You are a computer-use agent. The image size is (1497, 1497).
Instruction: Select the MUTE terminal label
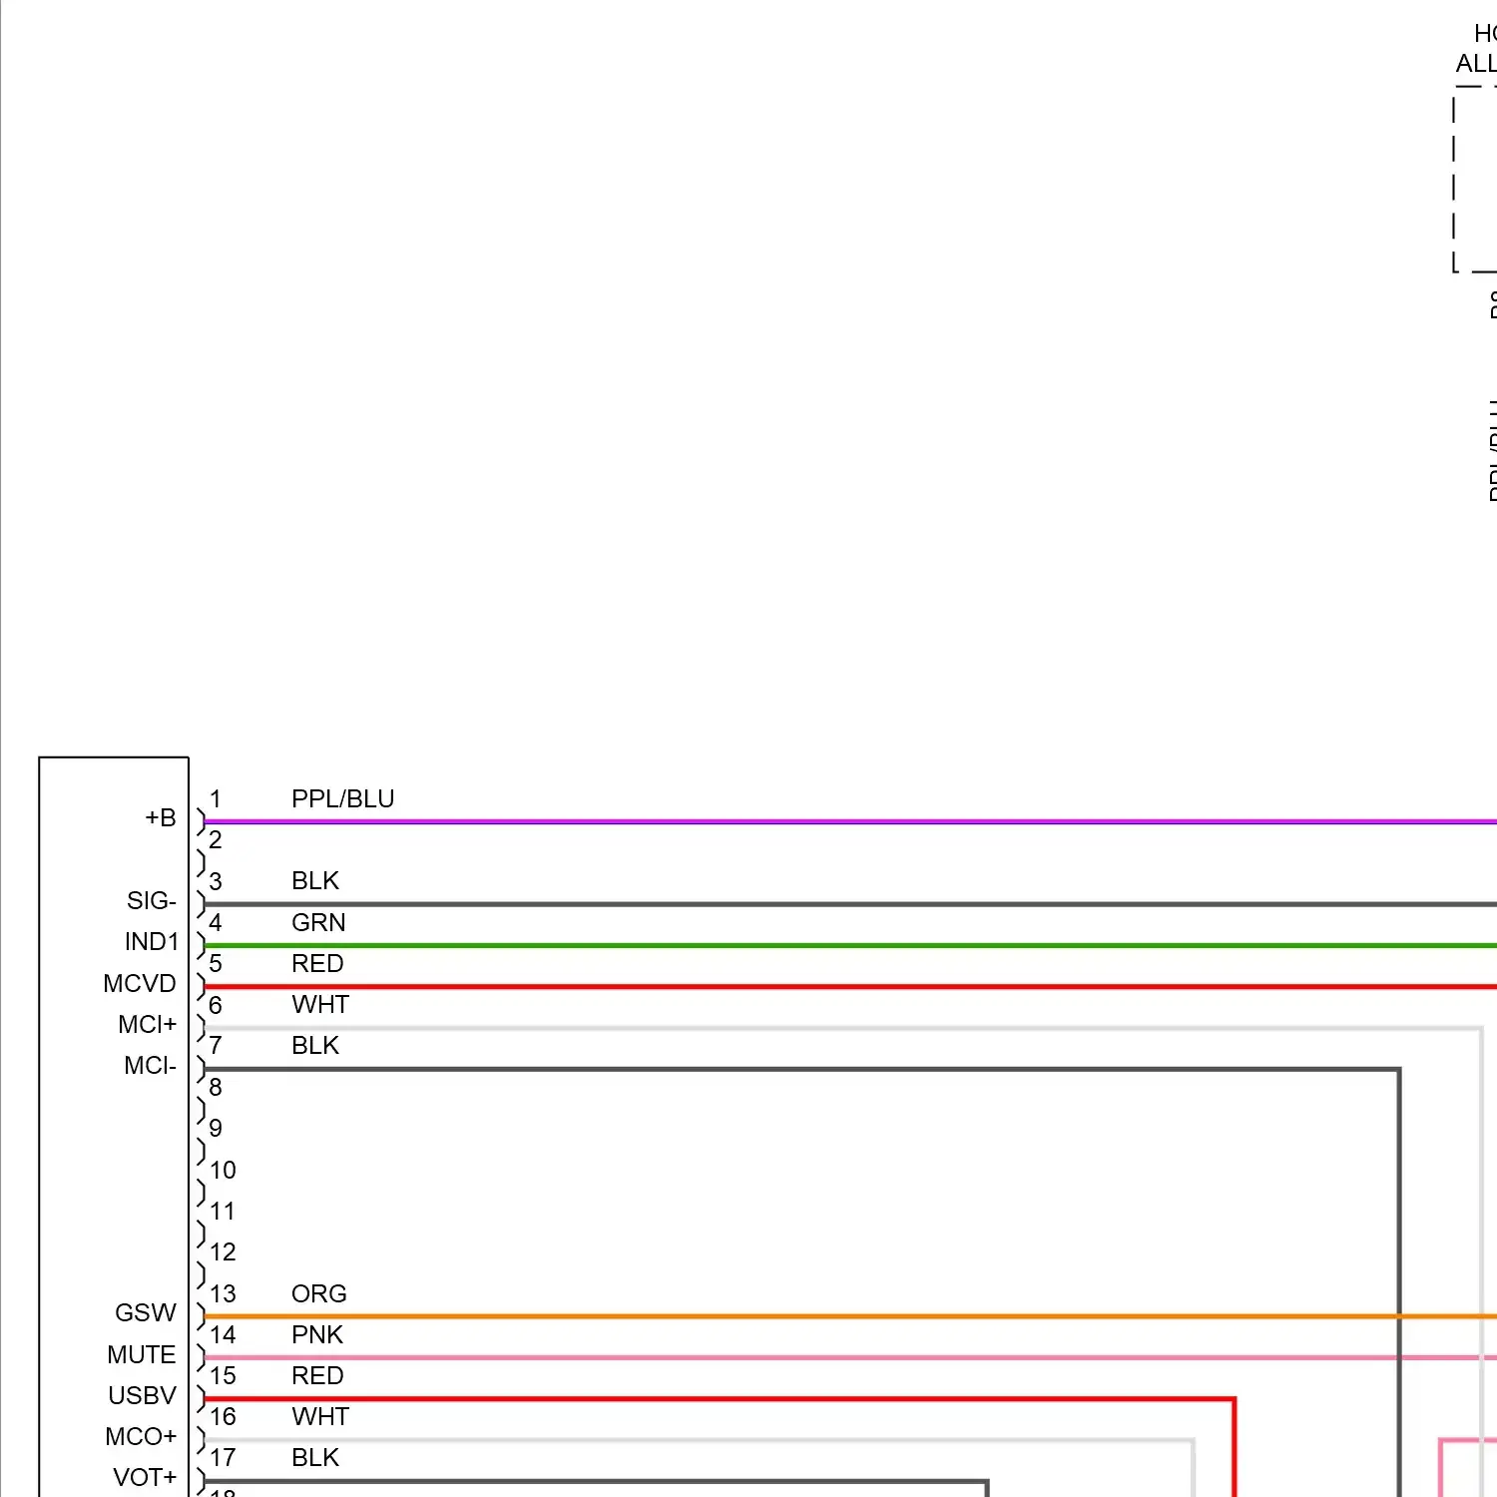coord(142,1355)
